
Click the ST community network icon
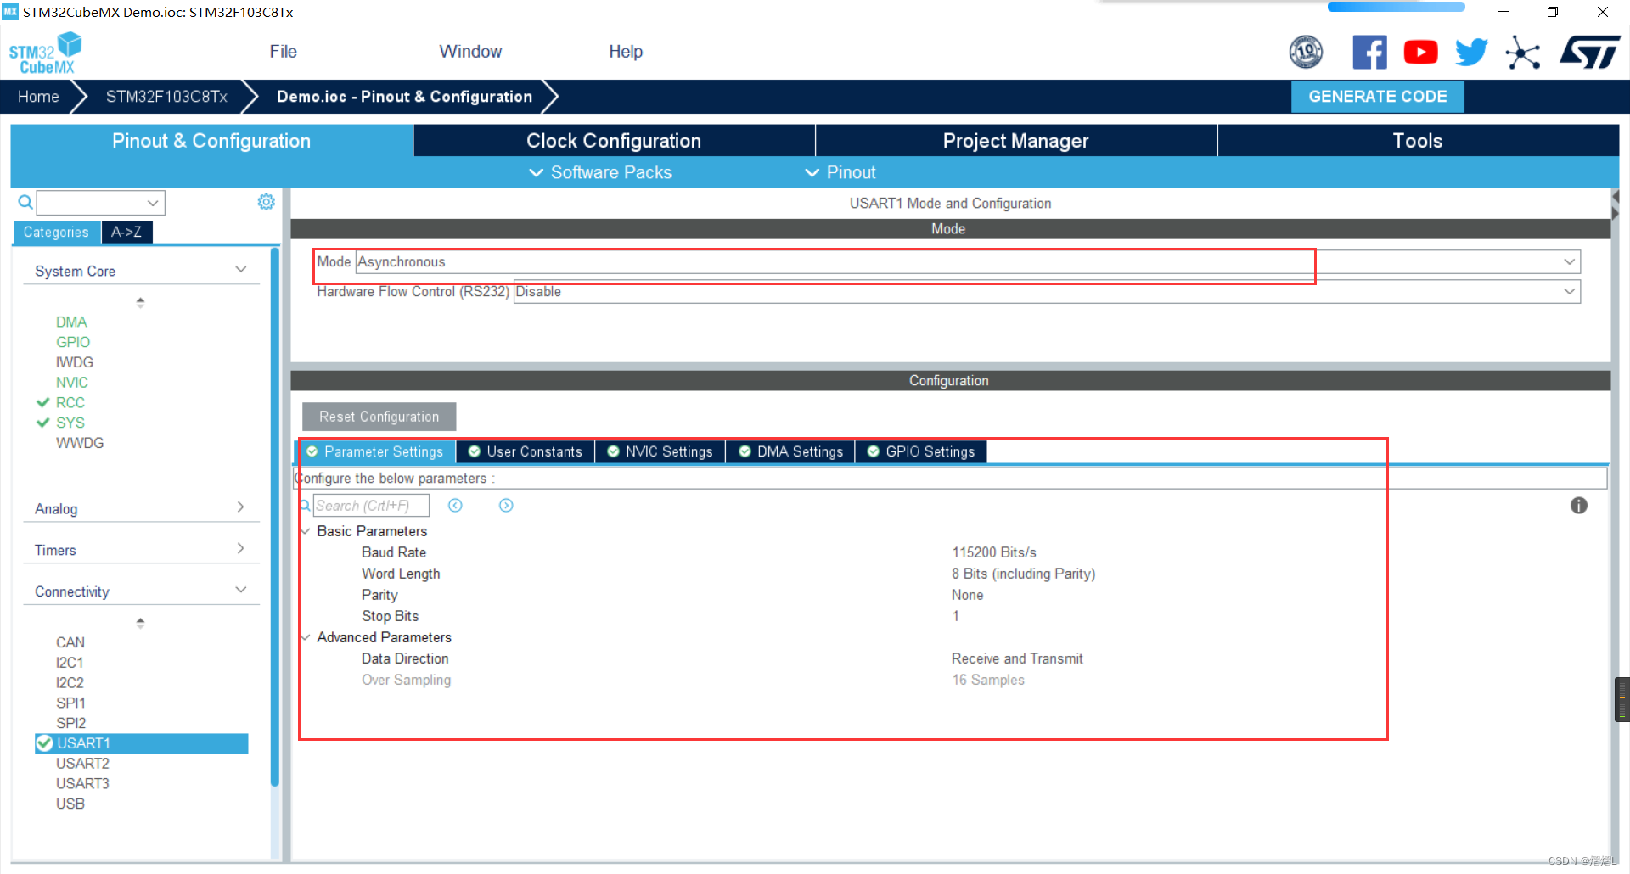tap(1522, 53)
